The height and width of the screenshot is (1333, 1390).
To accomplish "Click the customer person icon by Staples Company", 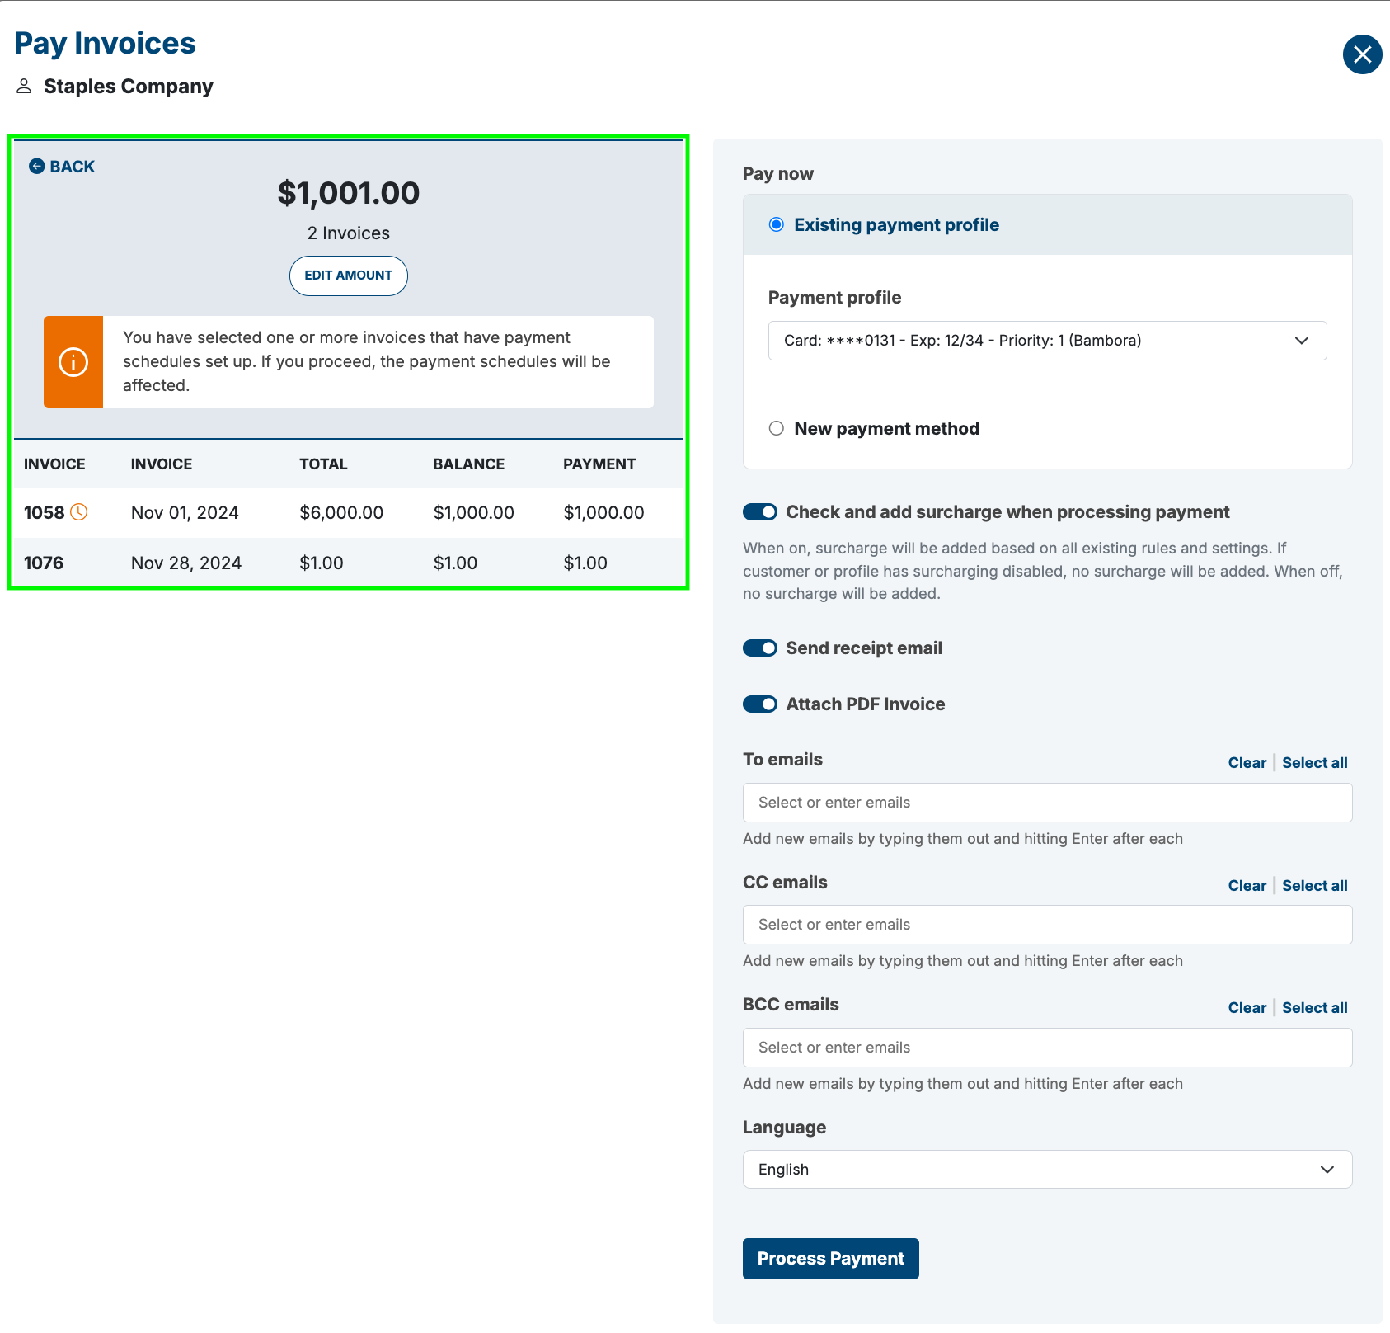I will (24, 86).
